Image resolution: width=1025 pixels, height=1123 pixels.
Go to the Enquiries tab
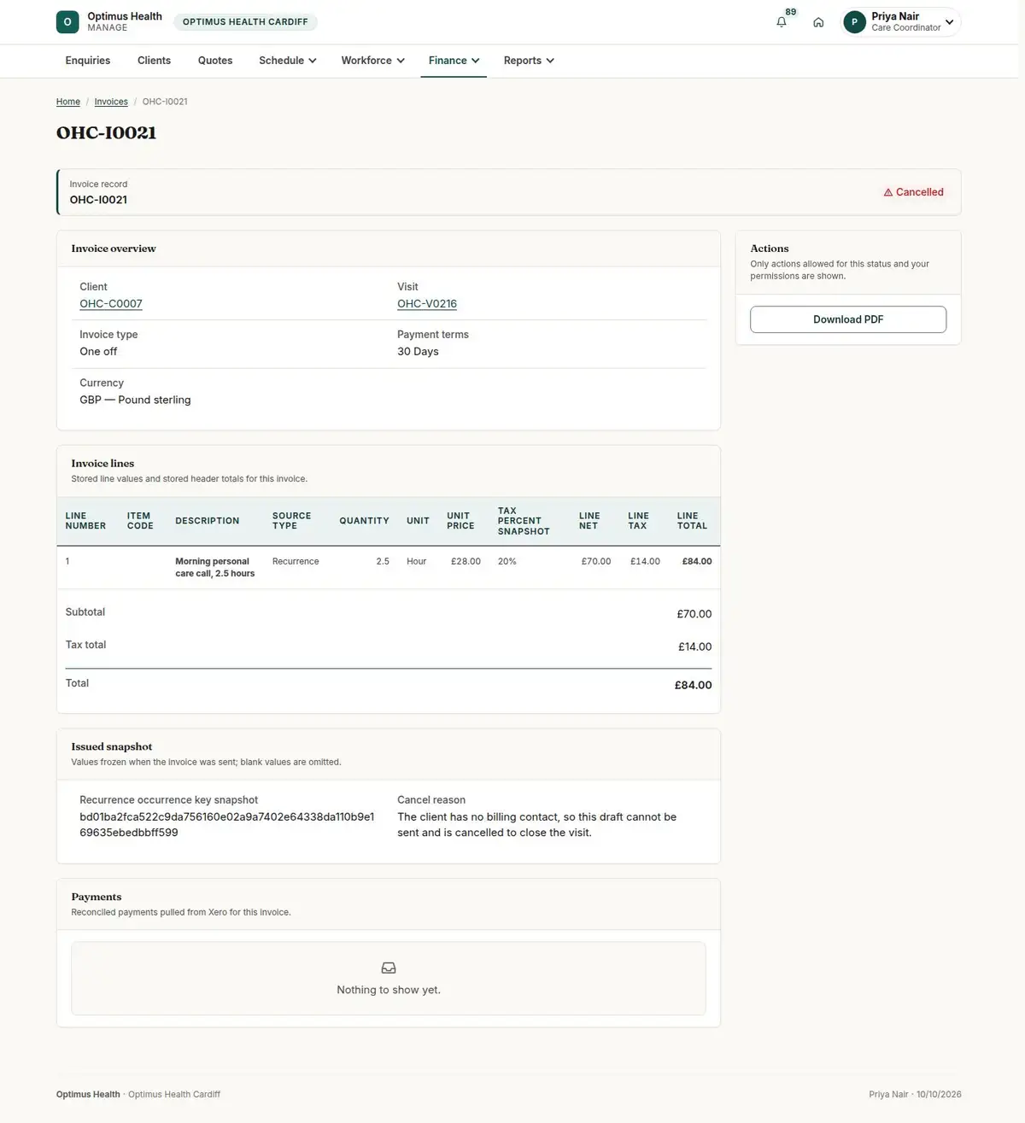pyautogui.click(x=88, y=61)
